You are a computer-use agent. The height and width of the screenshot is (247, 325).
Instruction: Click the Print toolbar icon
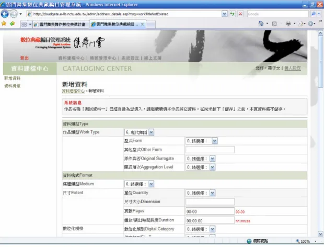click(x=288, y=24)
